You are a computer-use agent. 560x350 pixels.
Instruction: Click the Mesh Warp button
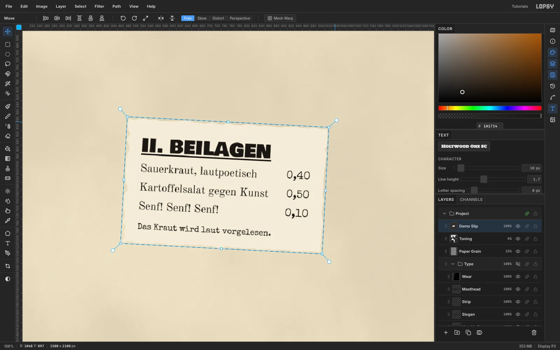pyautogui.click(x=280, y=18)
